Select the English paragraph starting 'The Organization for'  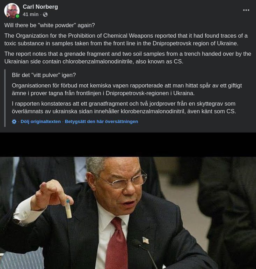[126, 39]
